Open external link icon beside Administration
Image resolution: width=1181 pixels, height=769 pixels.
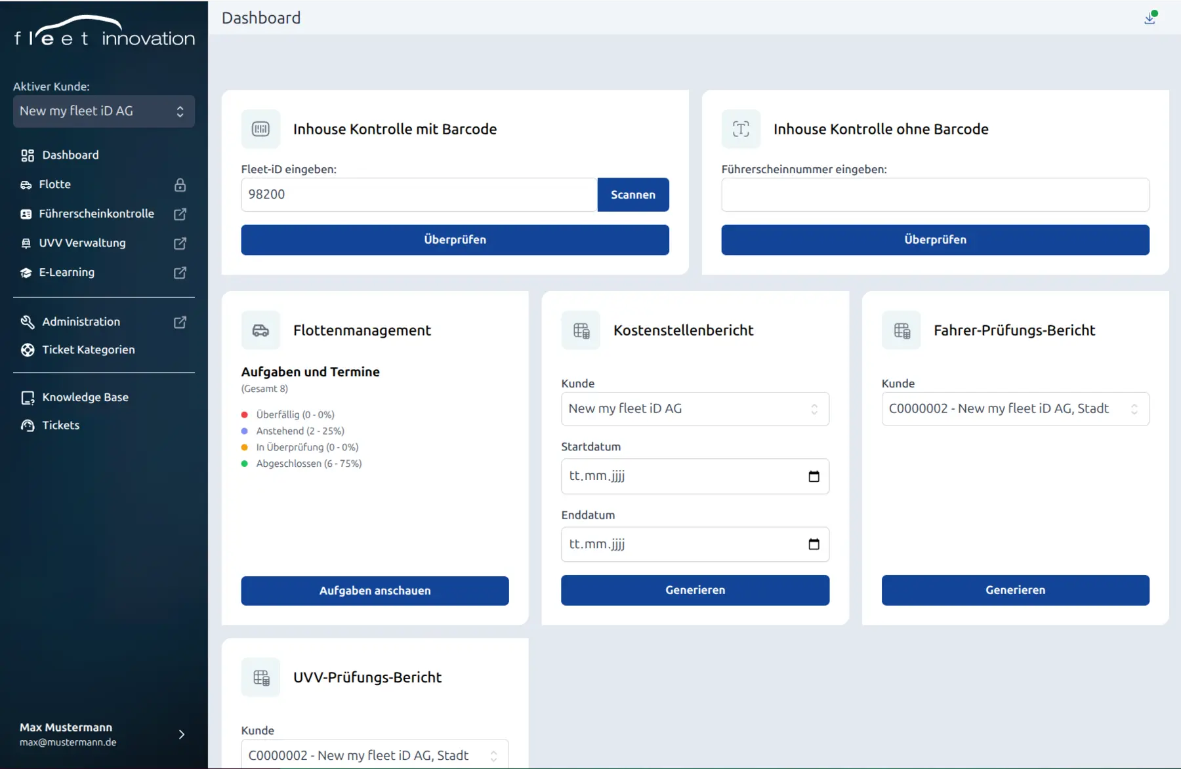pyautogui.click(x=180, y=322)
